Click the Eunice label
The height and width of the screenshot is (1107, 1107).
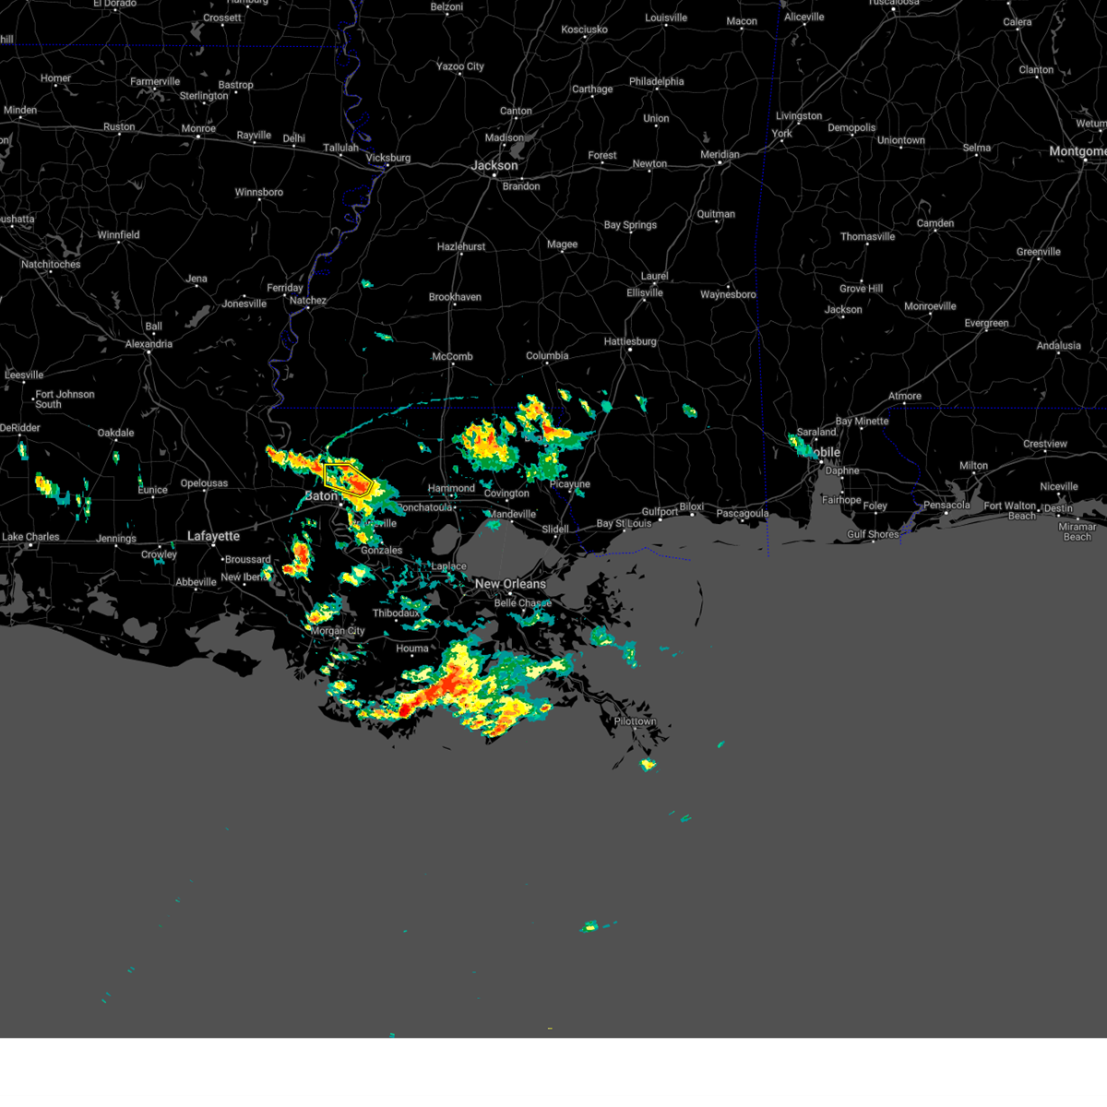[x=153, y=490]
